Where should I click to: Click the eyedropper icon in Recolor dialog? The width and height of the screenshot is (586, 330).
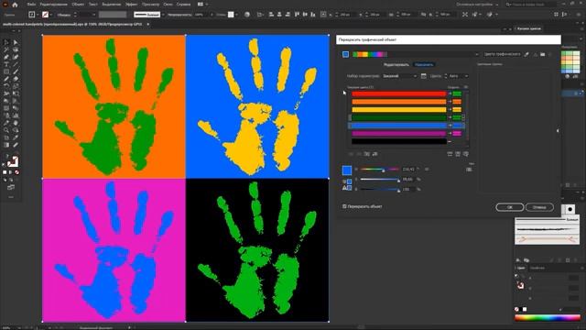pyautogui.click(x=526, y=54)
